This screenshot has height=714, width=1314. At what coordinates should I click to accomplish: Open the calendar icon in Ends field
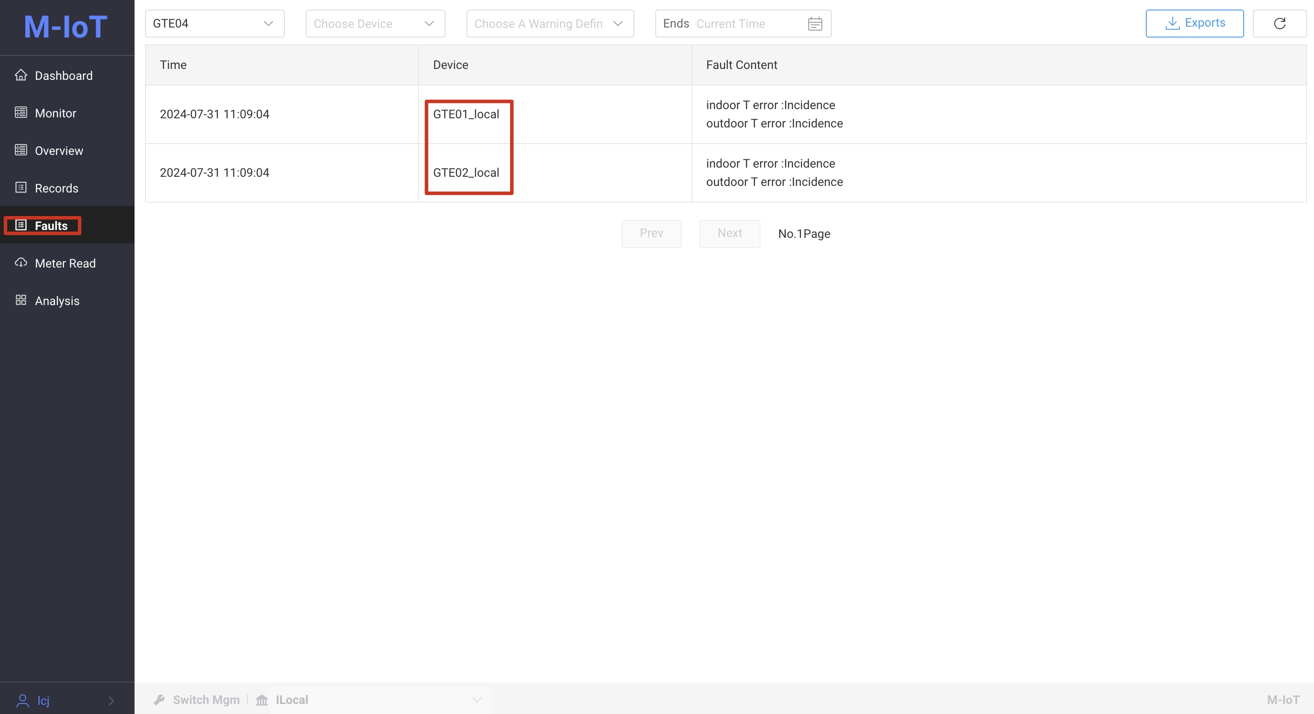tap(815, 24)
